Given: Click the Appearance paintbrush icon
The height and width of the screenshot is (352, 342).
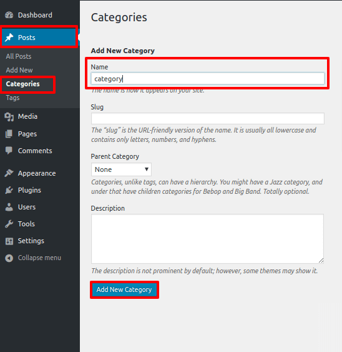Looking at the screenshot, I should 9,173.
